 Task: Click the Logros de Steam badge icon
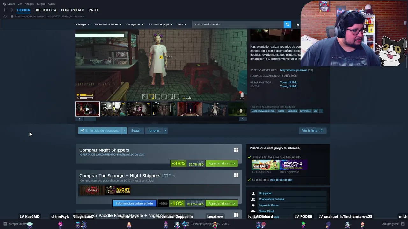pos(253,205)
